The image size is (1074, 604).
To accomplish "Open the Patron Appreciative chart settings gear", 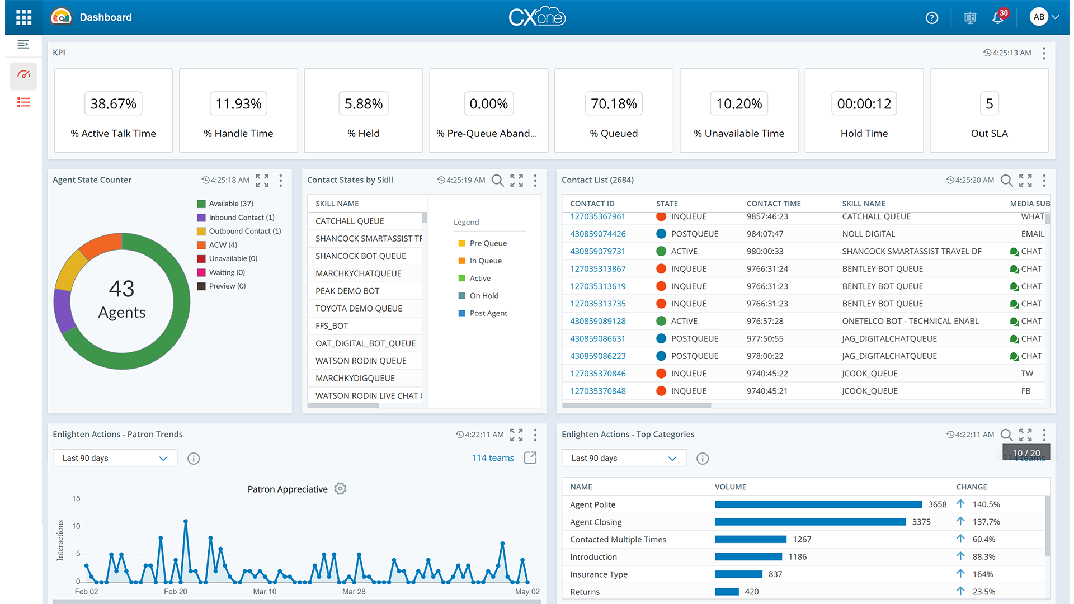I will tap(340, 488).
